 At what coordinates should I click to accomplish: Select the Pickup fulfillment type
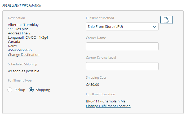coord(10,90)
